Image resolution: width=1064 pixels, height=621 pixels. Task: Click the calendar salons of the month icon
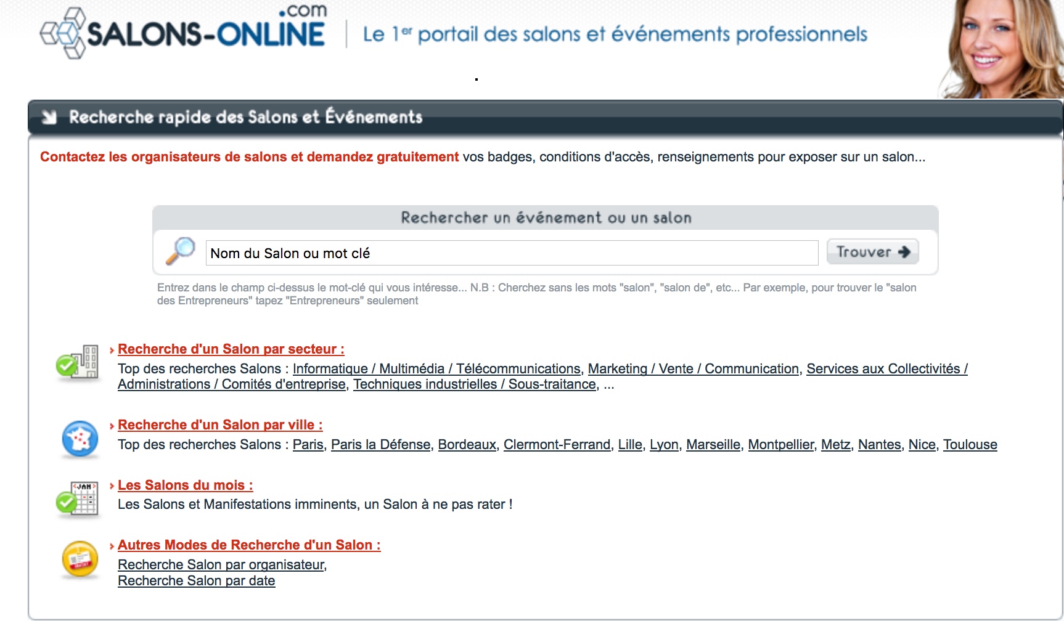[77, 499]
